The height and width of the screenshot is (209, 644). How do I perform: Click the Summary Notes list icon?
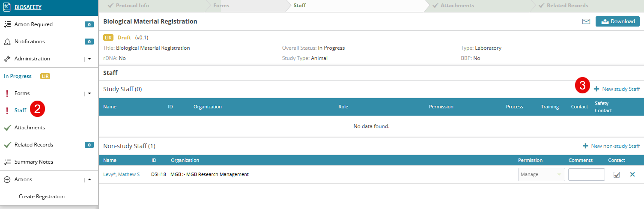(7, 162)
